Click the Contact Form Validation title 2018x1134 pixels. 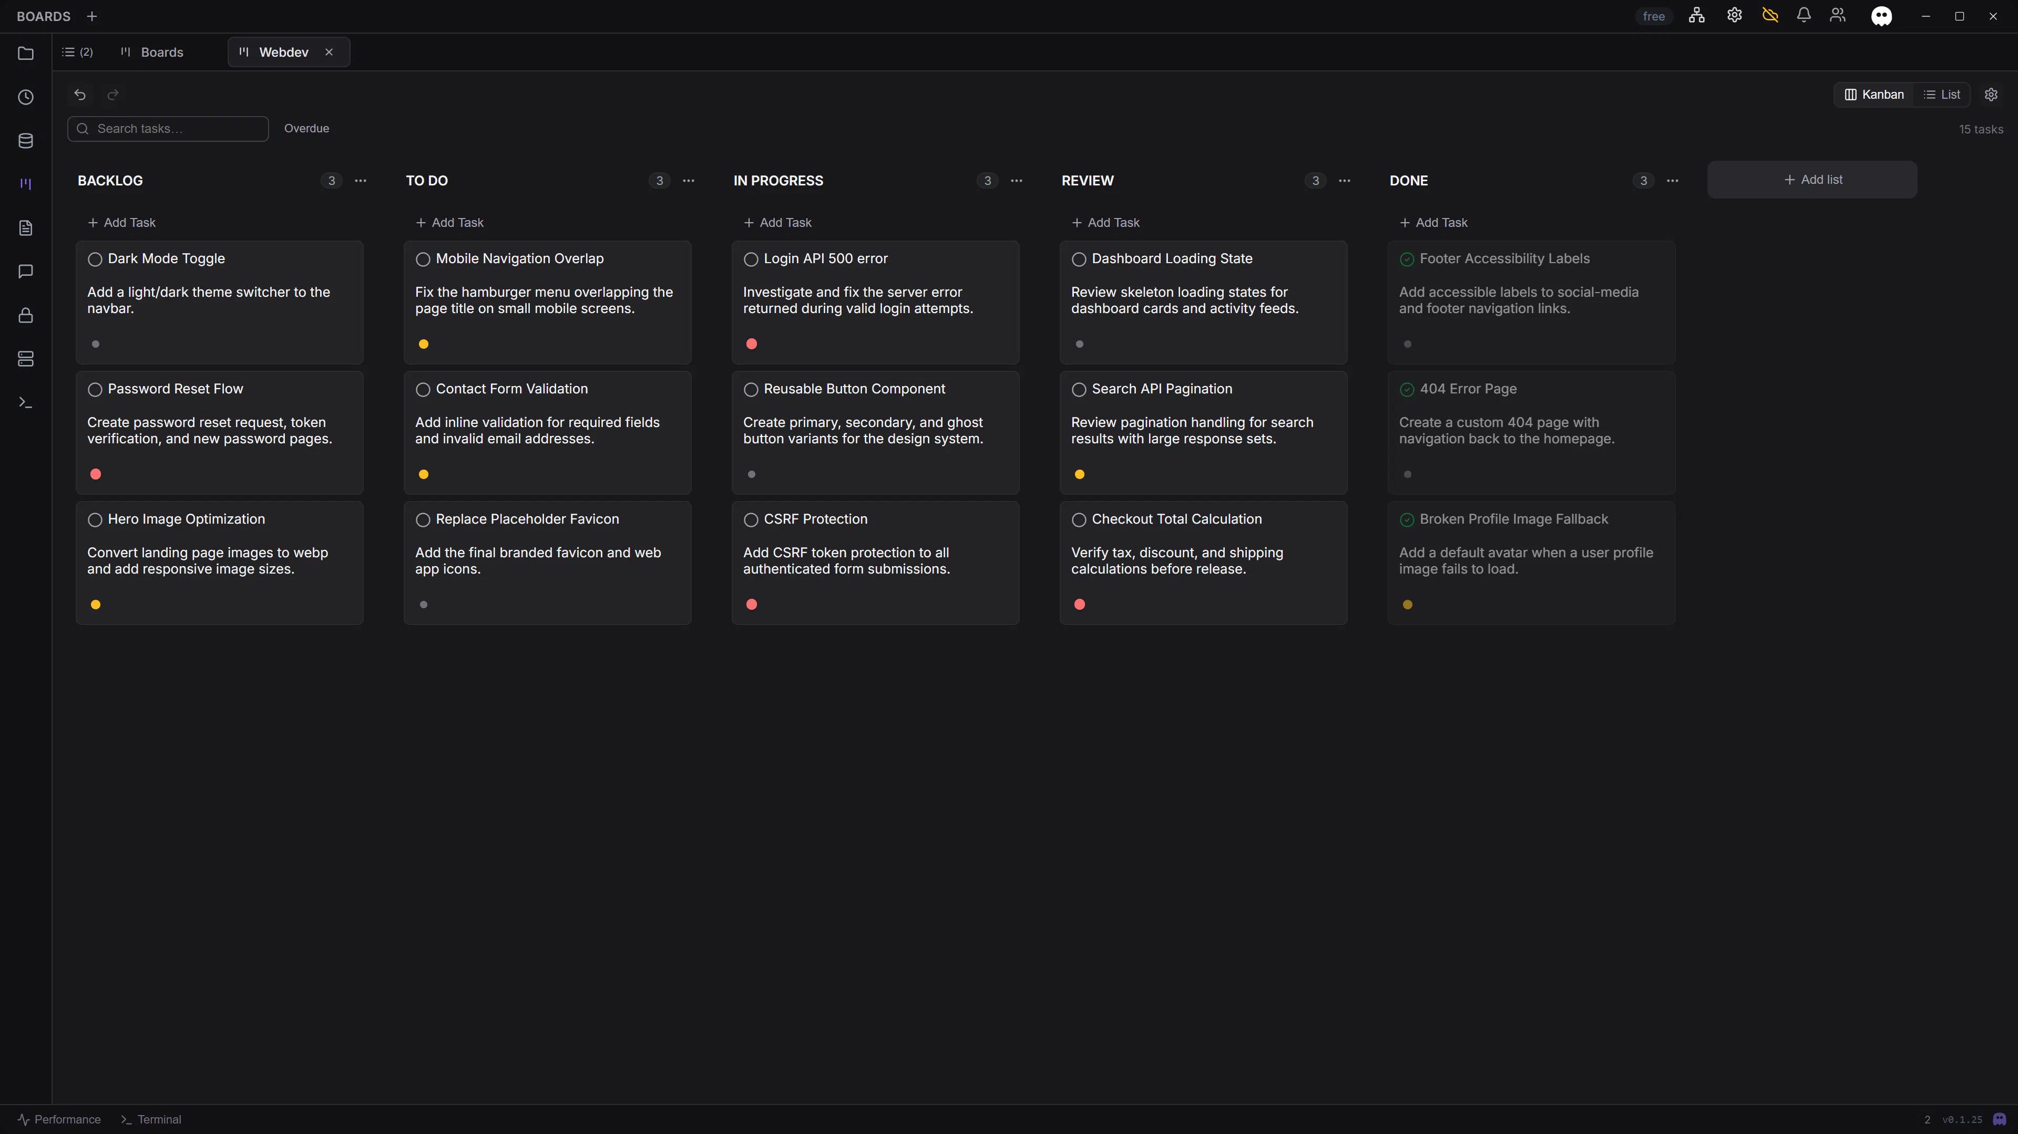tap(511, 389)
